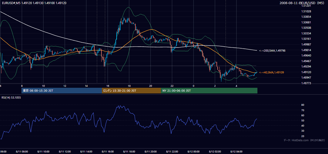Click the 1.49987 price axis label
Image resolution: width=328 pixels, height=154 pixels.
pyautogui.click(x=306, y=44)
